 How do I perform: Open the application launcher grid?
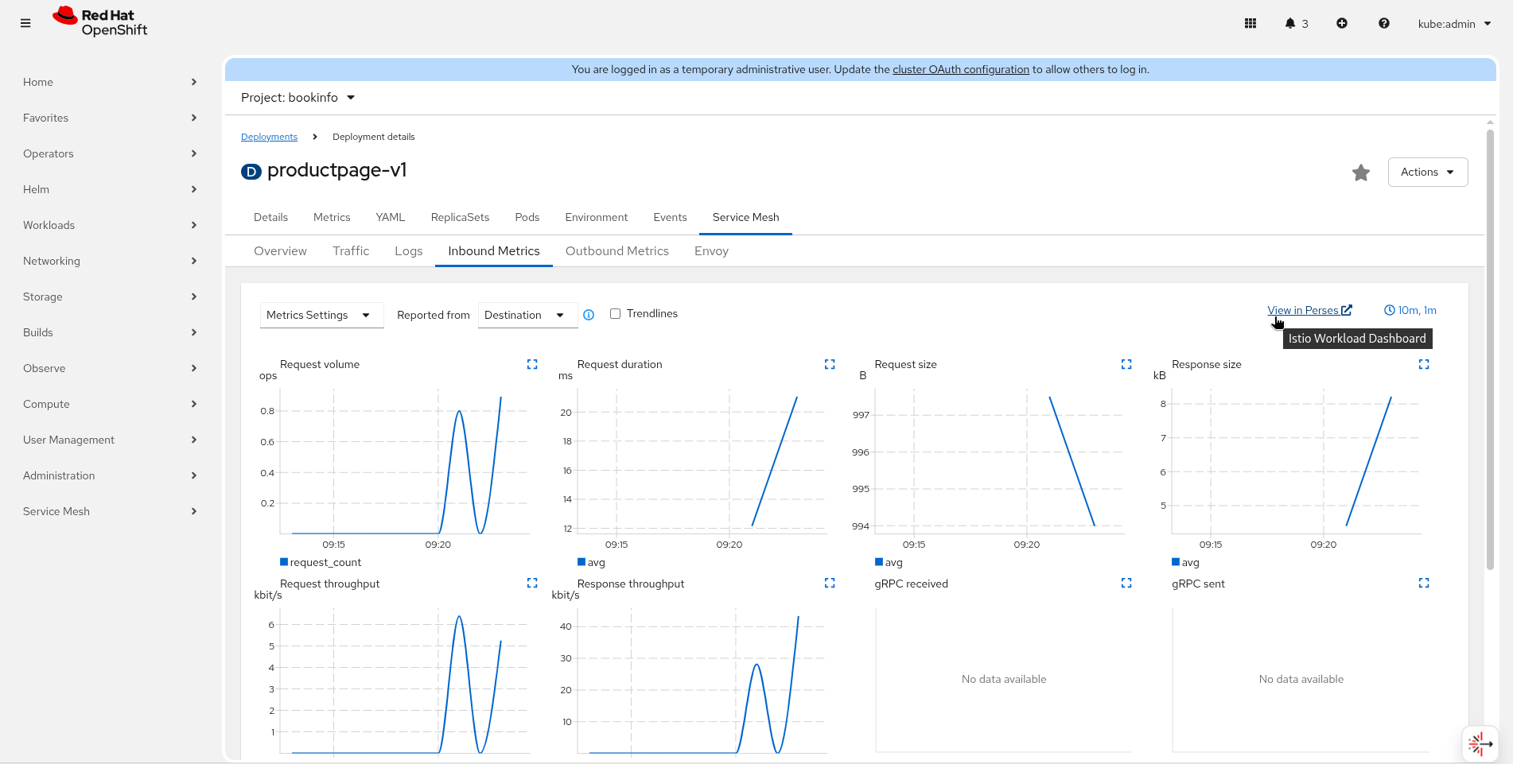[x=1250, y=24]
